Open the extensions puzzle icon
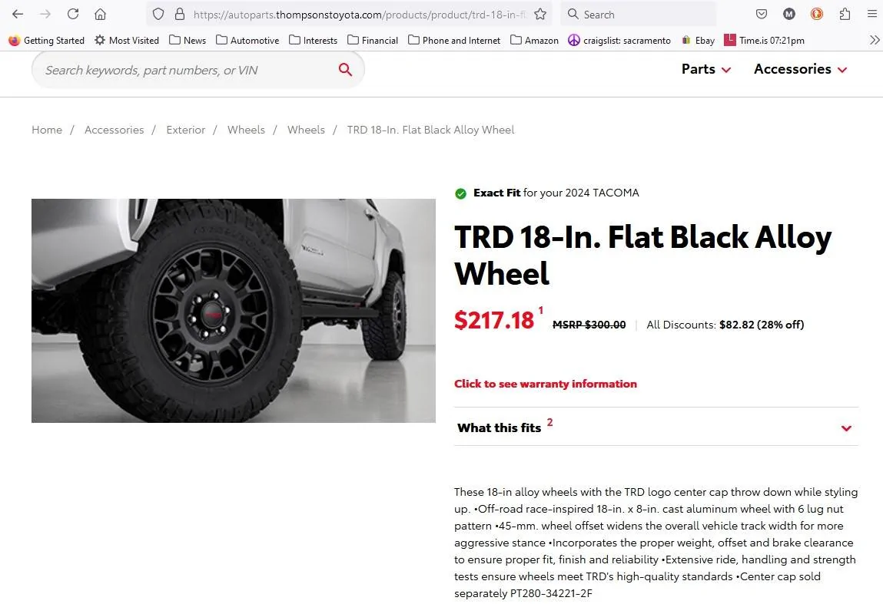Screen dimensions: 883x604 click(845, 14)
